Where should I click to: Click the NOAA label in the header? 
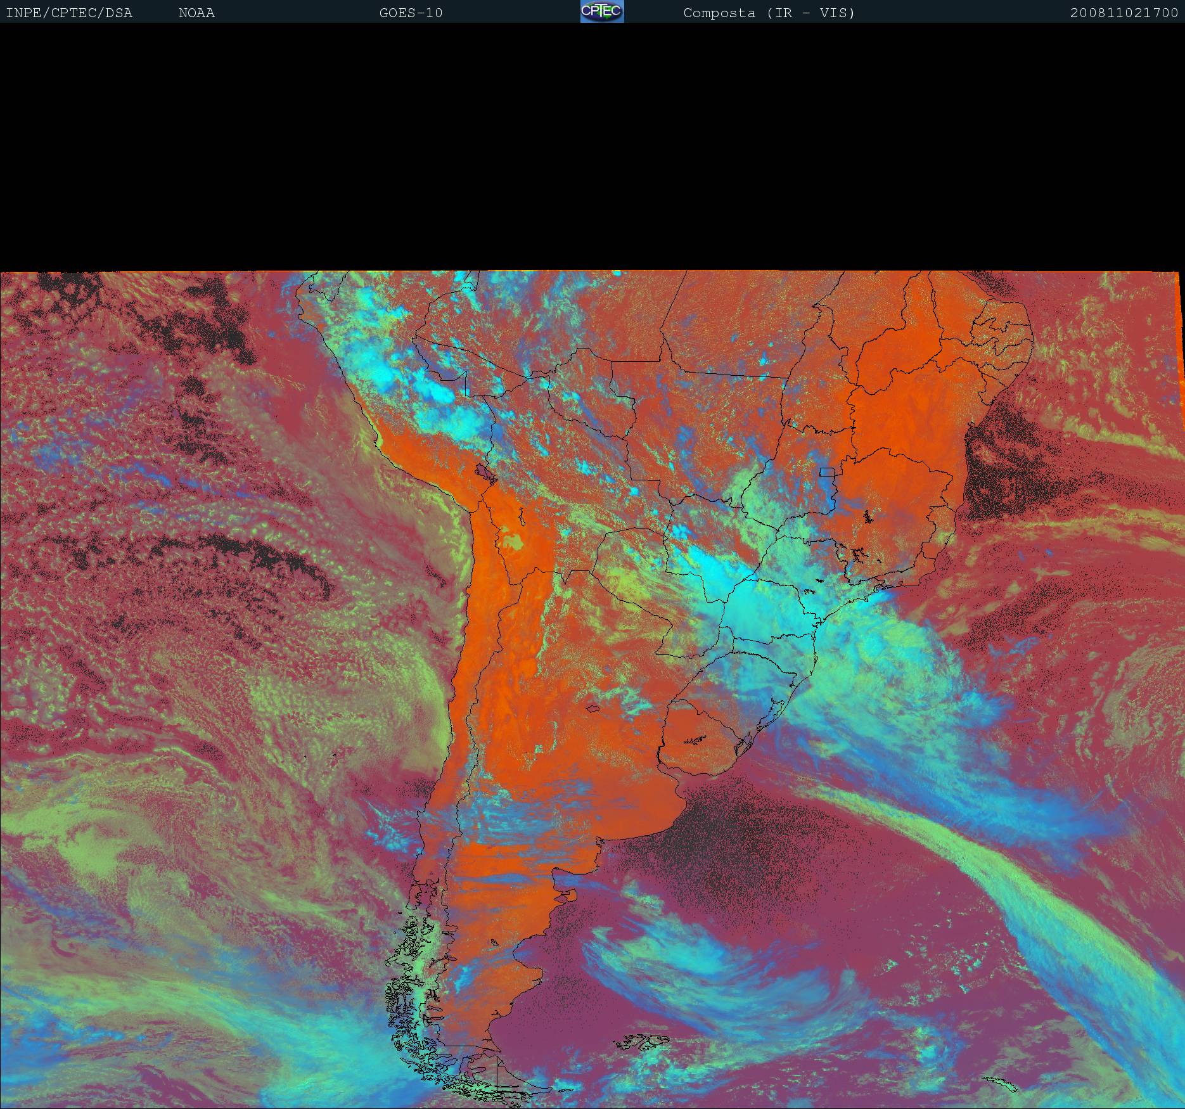click(x=196, y=13)
